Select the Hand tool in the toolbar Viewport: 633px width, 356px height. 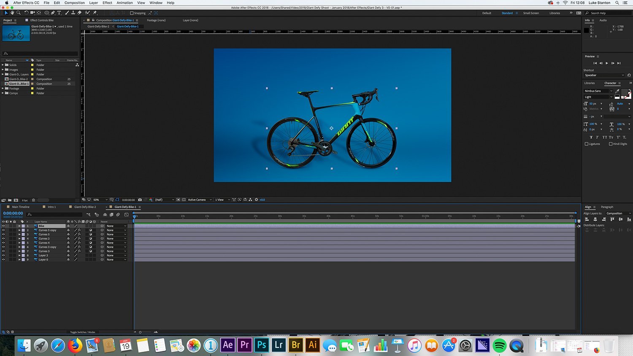12,13
